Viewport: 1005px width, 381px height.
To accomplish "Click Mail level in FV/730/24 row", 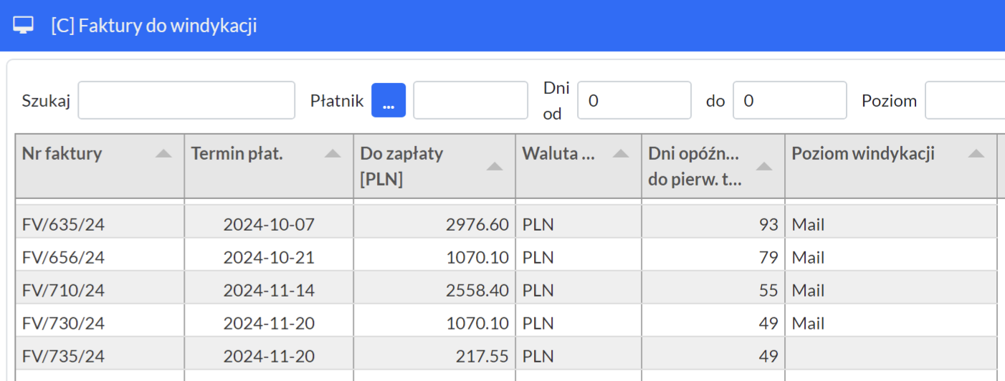I will [808, 324].
